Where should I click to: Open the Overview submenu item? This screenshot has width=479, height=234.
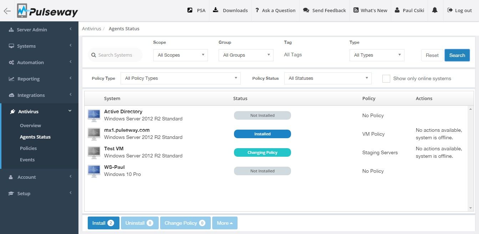tap(30, 126)
